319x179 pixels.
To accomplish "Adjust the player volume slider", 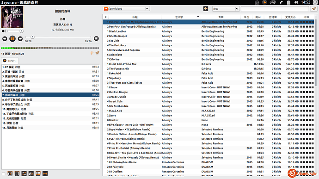I will (x=15, y=31).
